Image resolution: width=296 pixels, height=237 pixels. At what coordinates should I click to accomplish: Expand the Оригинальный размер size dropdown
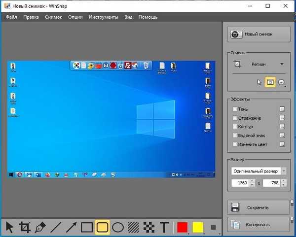coord(284,171)
